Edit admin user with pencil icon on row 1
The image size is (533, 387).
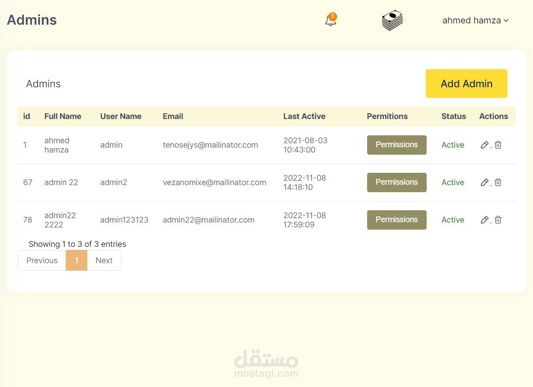pyautogui.click(x=484, y=145)
